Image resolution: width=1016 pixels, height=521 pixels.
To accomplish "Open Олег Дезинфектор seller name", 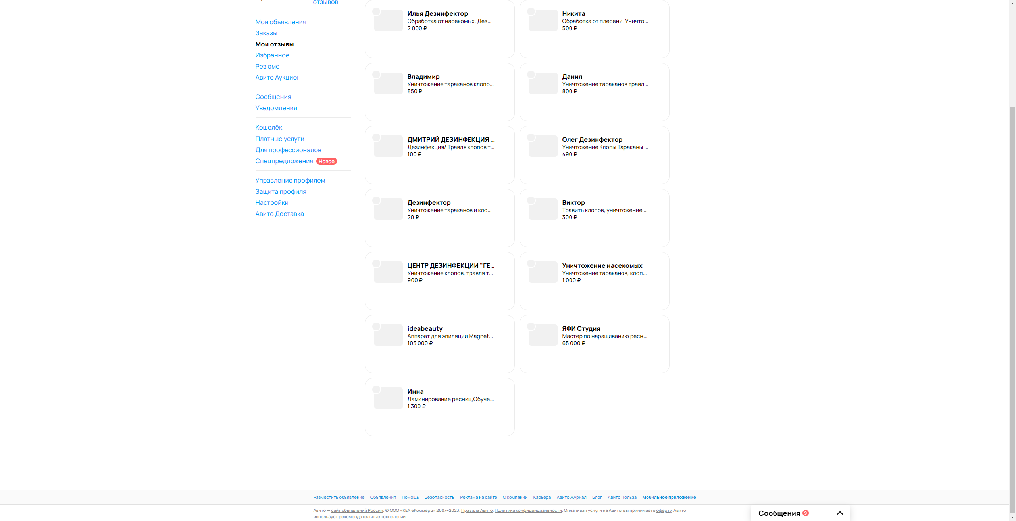I will 592,139.
